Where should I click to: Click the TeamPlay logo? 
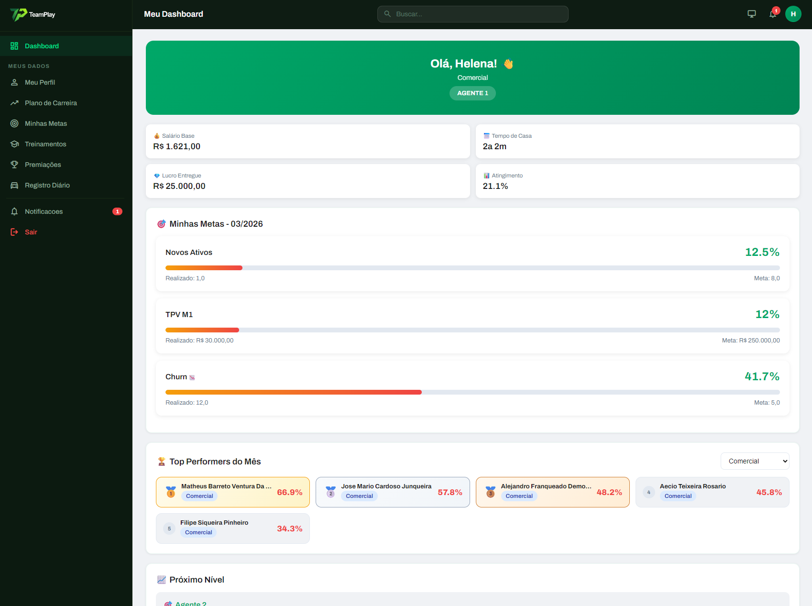(x=33, y=14)
